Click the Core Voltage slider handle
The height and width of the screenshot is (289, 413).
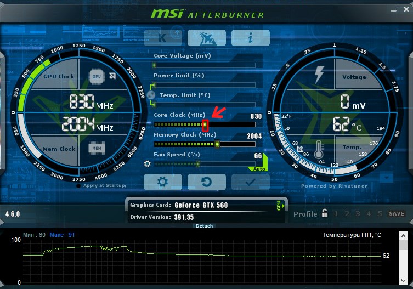[154, 65]
